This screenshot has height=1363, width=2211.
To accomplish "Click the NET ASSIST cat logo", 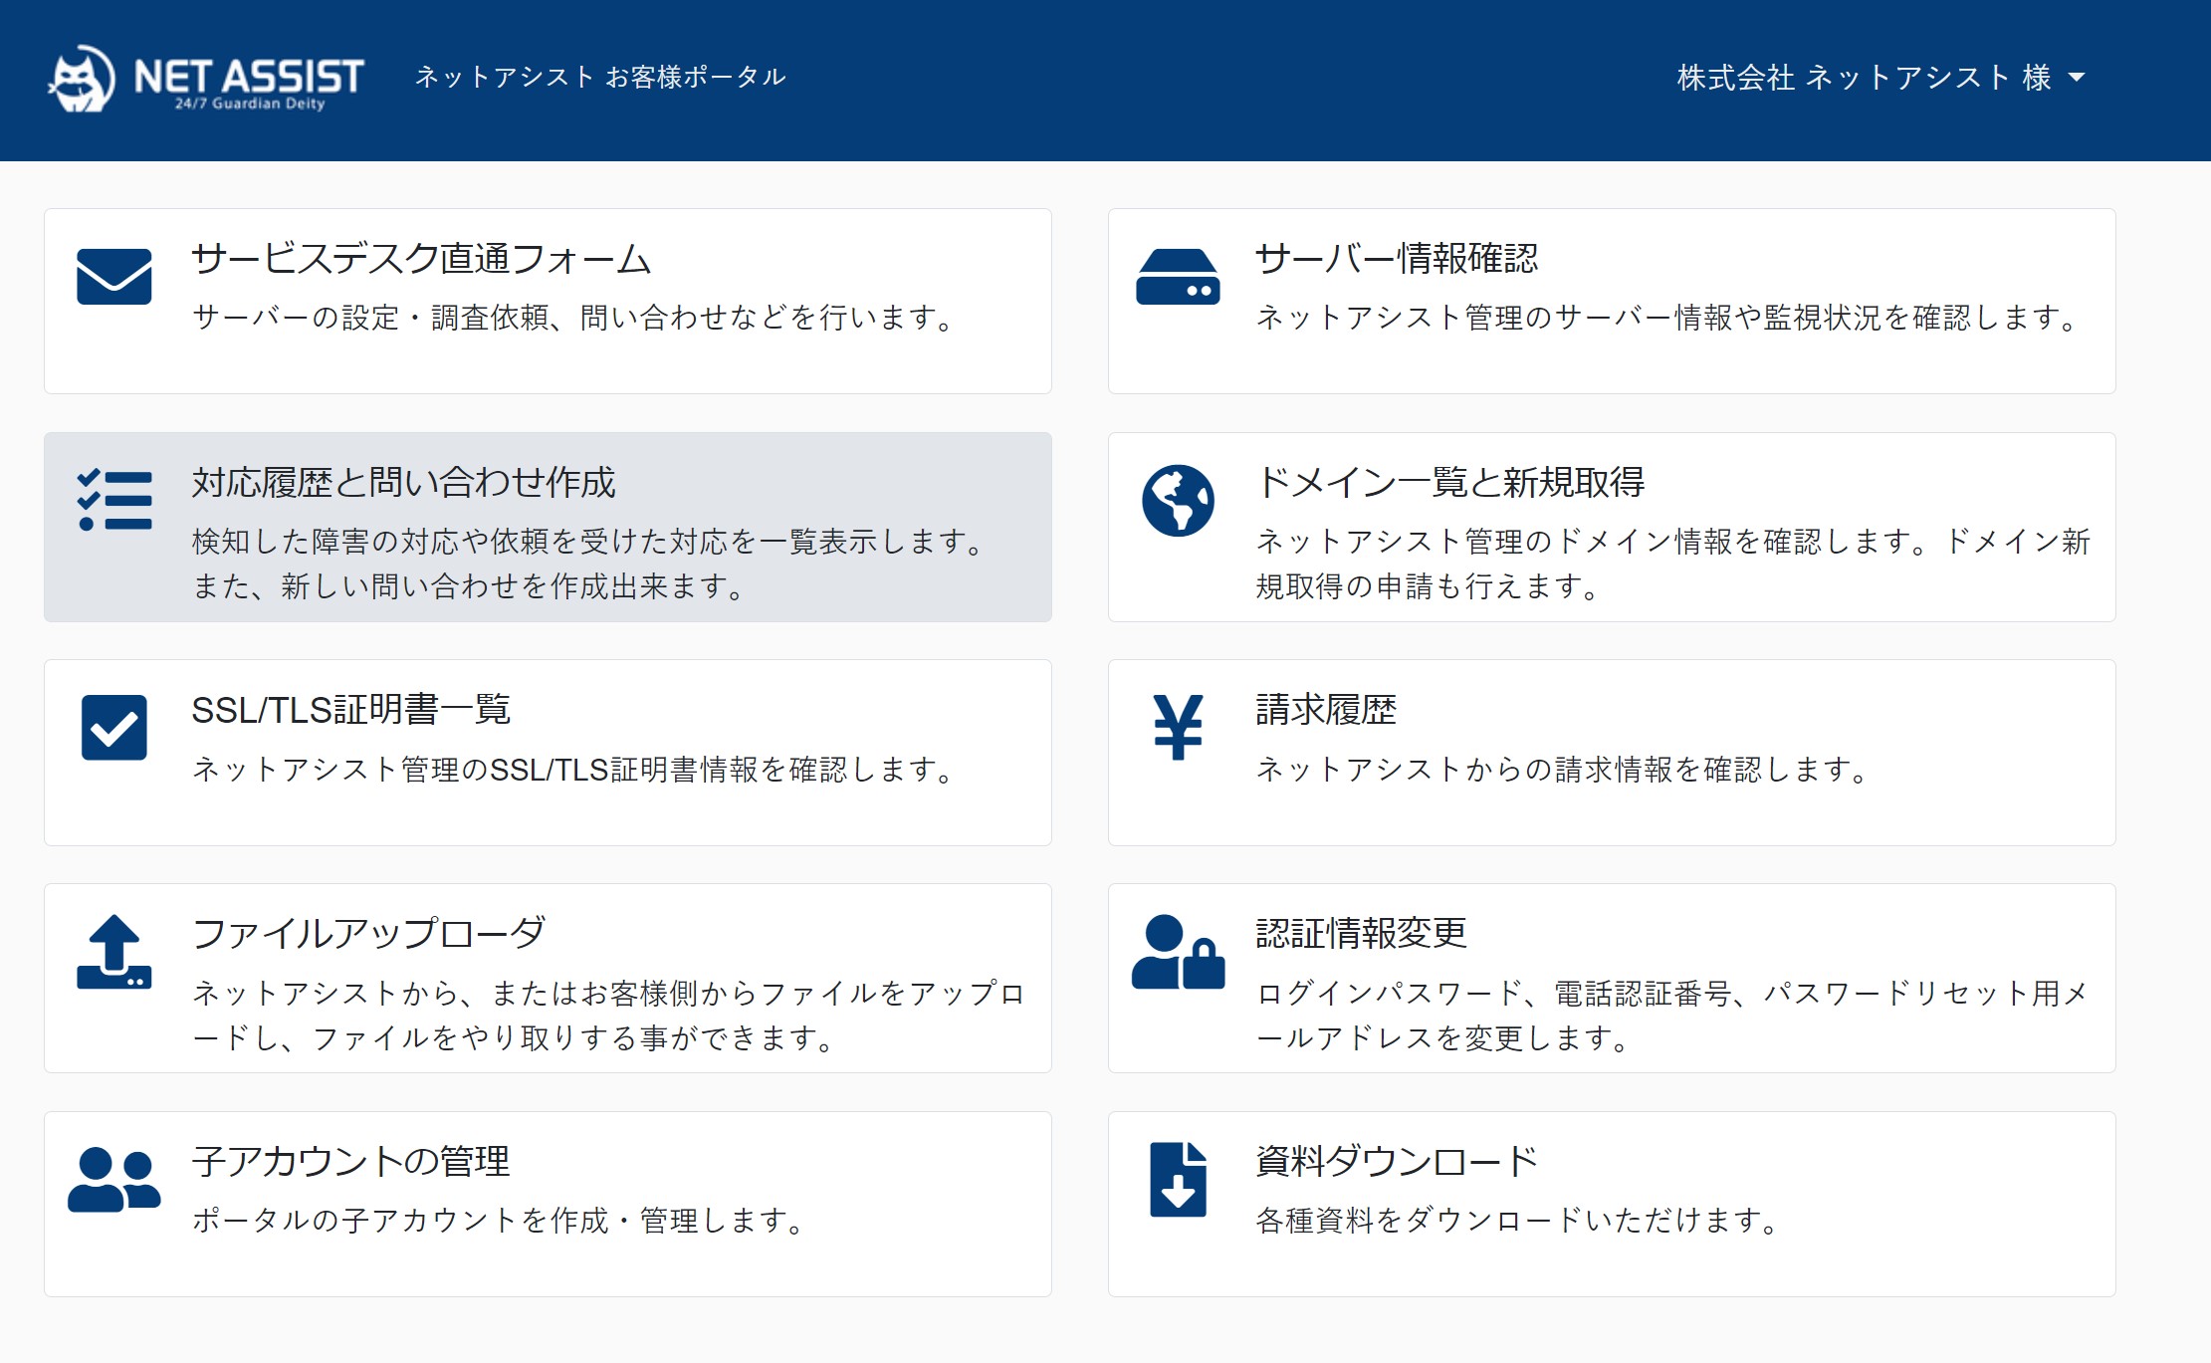I will pyautogui.click(x=206, y=78).
